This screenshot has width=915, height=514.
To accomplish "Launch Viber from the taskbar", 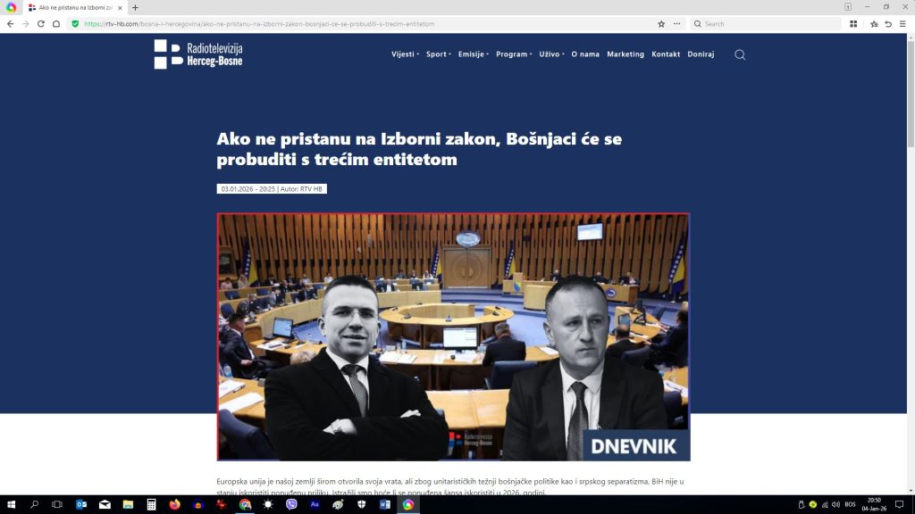I will 291,504.
